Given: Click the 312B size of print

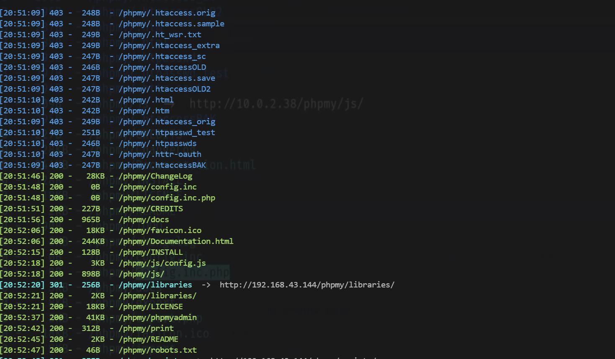Looking at the screenshot, I should [91, 328].
